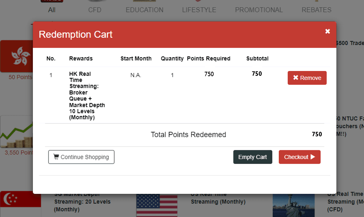Click the HK Real Time Streaming reward name
364x217 pixels.
pos(87,96)
